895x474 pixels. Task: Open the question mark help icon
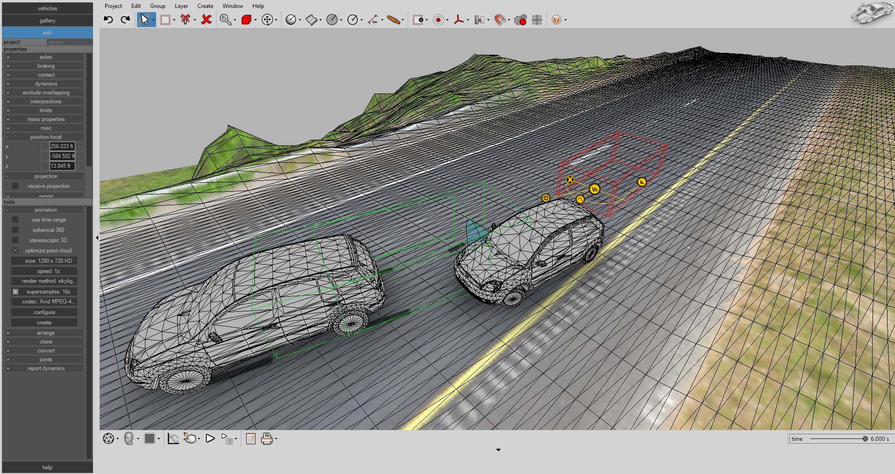click(556, 20)
